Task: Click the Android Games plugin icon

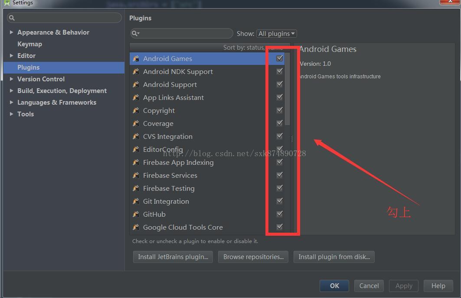Action: pos(136,59)
